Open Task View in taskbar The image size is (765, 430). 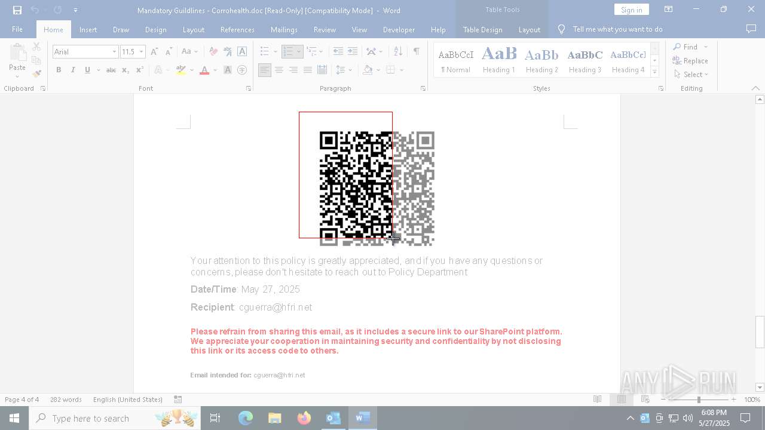(x=215, y=418)
